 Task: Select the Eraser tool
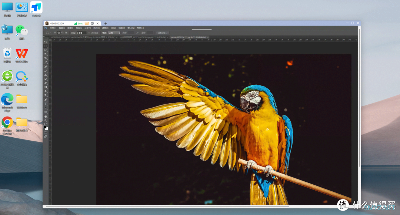[x=46, y=83]
